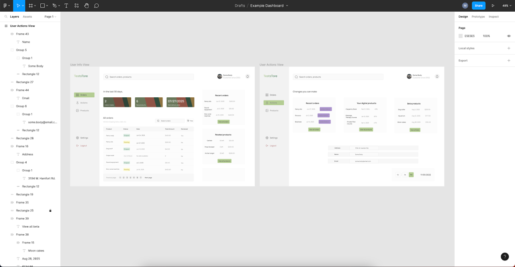
Task: Expand Frame tool options arrow
Action: (36, 6)
